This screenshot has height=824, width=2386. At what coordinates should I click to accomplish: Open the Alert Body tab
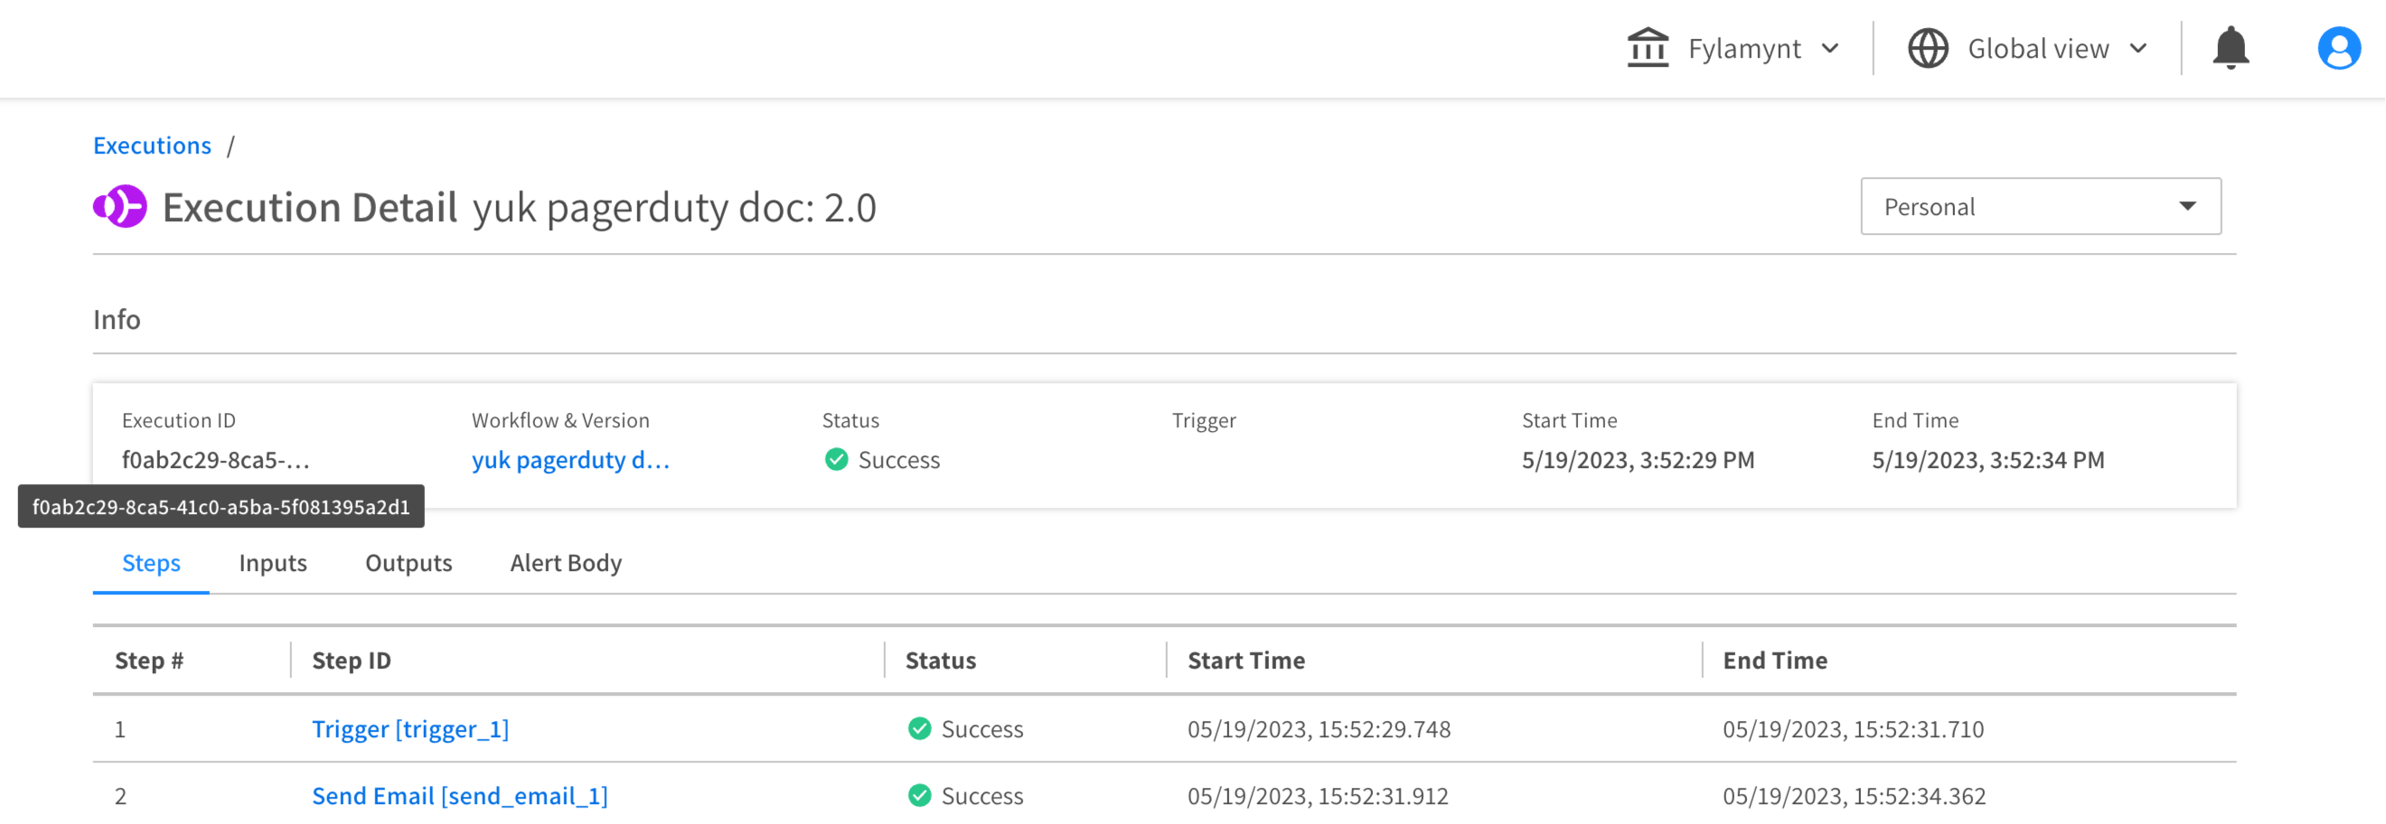pyautogui.click(x=565, y=563)
